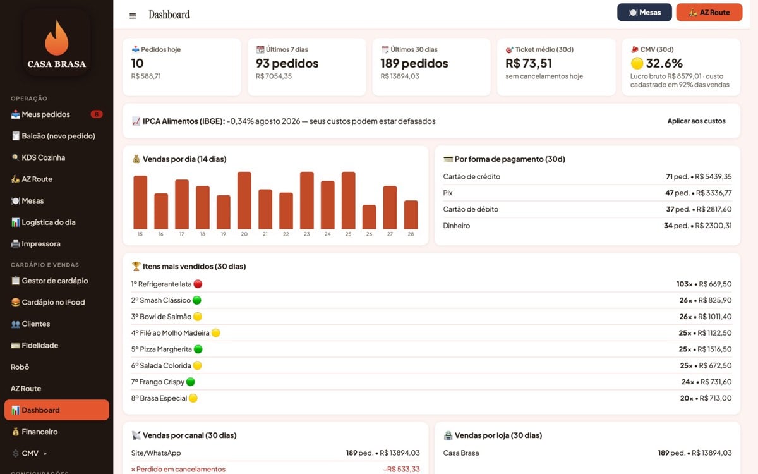Click the yellow CMV 32.6% indicator
This screenshot has width=758, height=474.
point(637,63)
